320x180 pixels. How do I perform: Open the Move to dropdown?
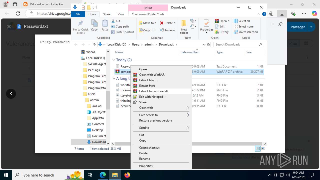tap(147, 23)
